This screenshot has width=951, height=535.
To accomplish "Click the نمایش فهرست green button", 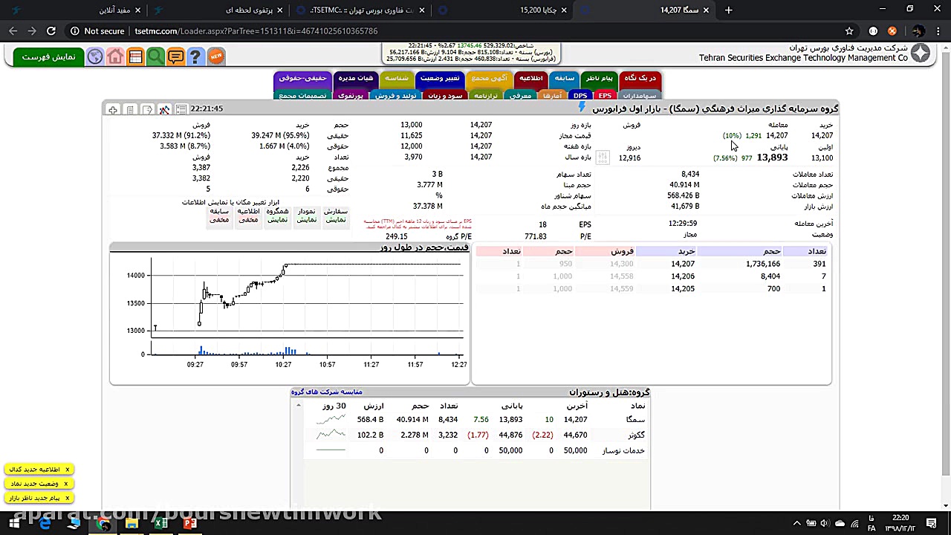I will tap(48, 57).
